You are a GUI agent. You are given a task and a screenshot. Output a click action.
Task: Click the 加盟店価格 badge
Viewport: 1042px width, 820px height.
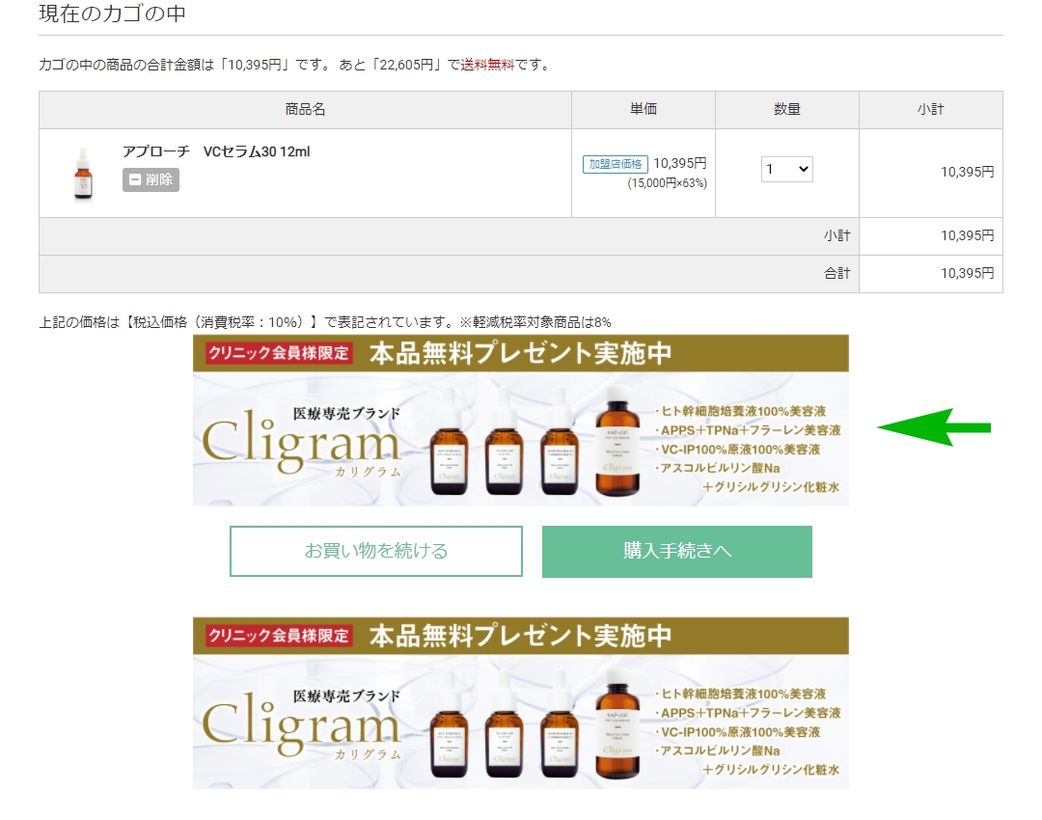tap(616, 164)
